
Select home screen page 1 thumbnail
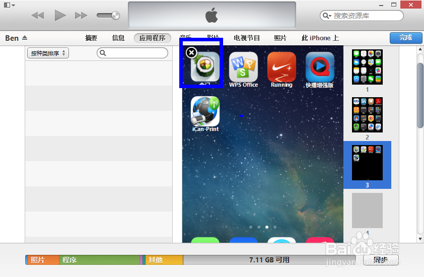[367, 67]
